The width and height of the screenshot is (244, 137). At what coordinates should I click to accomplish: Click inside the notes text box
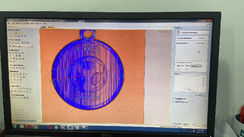pyautogui.click(x=189, y=81)
